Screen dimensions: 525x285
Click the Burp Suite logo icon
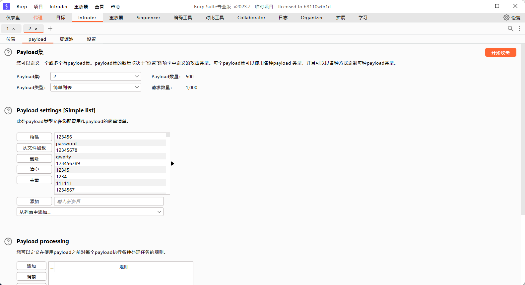click(7, 6)
